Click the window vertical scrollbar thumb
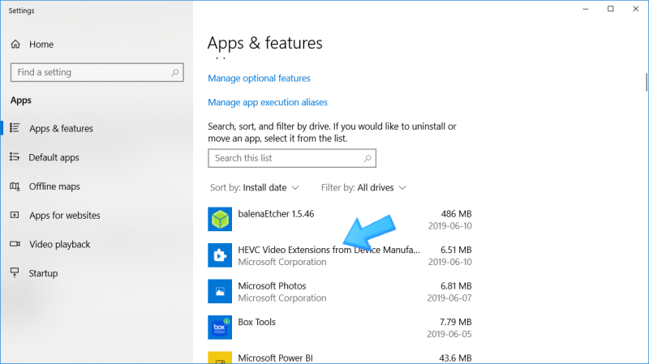This screenshot has height=364, width=649. pos(647,82)
